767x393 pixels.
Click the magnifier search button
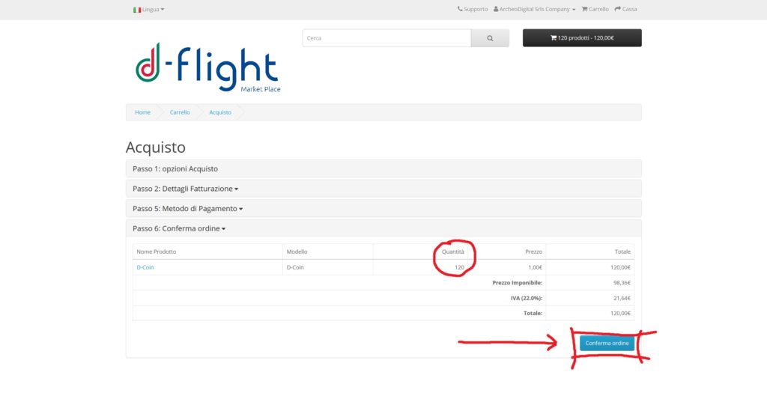[490, 38]
